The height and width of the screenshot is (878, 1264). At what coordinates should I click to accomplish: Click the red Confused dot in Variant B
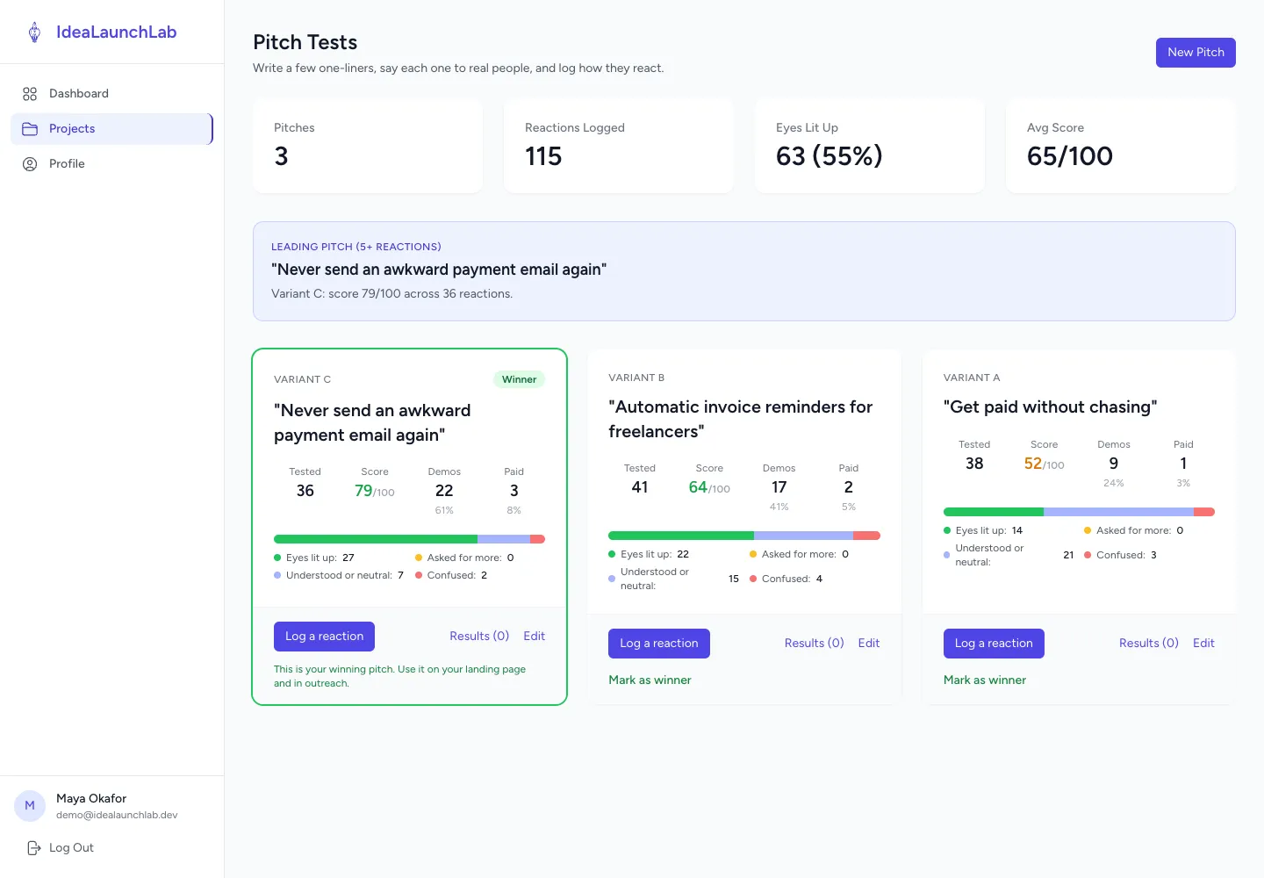[x=753, y=579]
